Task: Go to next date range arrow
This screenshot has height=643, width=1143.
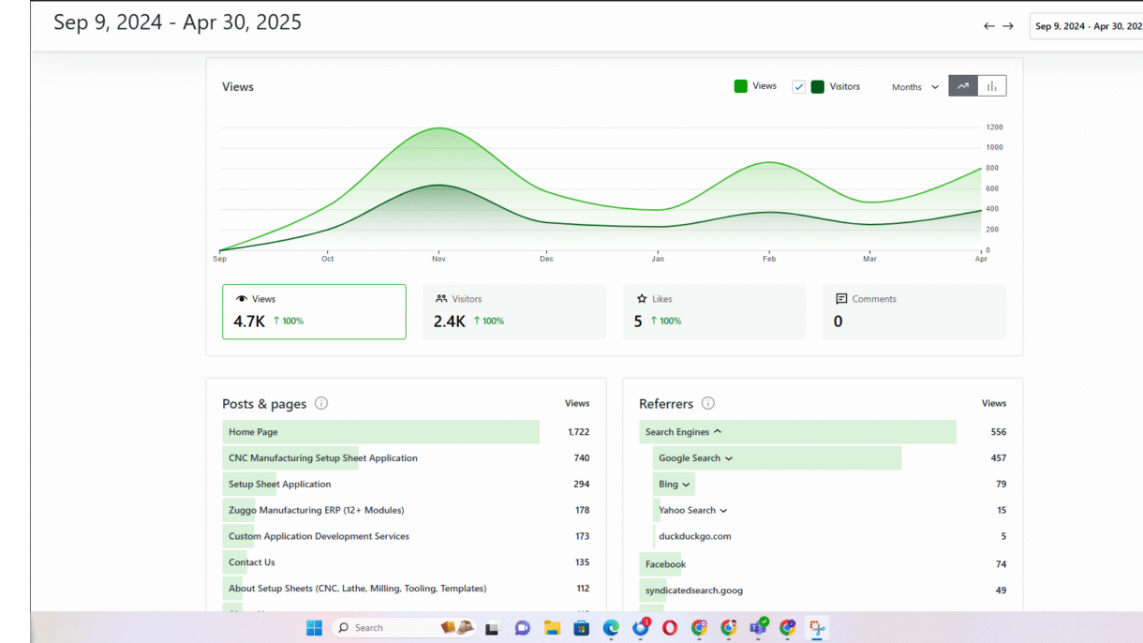Action: 1008,26
